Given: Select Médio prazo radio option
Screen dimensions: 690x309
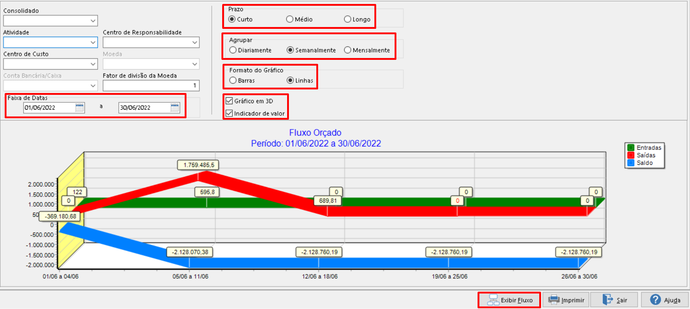Looking at the screenshot, I should click(290, 19).
